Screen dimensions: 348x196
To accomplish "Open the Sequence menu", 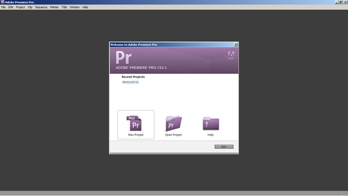I will (41, 7).
